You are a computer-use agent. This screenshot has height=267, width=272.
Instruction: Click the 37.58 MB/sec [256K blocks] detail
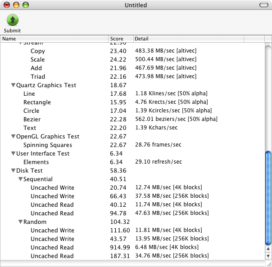click(172, 196)
